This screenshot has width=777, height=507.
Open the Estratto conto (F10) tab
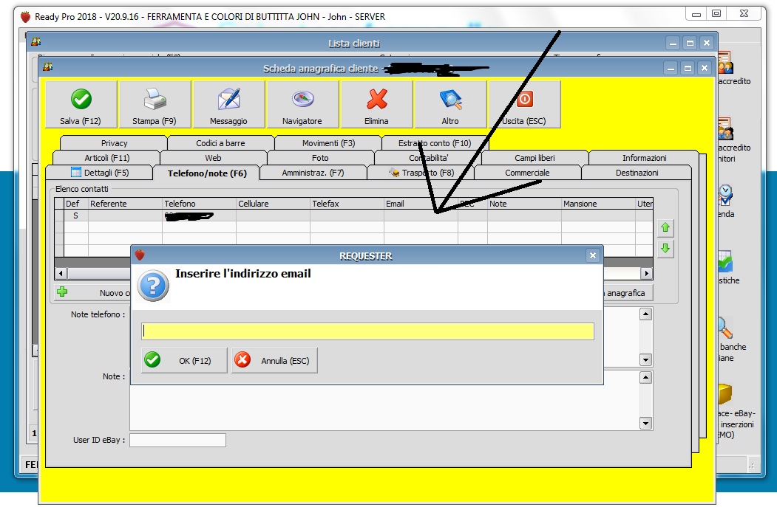tap(435, 143)
